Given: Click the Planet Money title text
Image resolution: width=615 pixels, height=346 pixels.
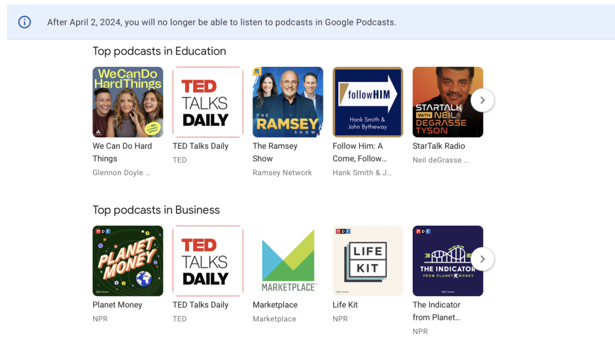Looking at the screenshot, I should (x=117, y=305).
